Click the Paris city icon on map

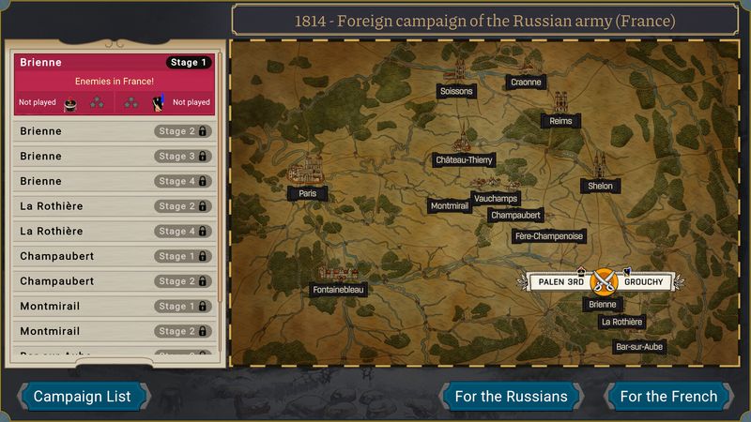pyautogui.click(x=307, y=171)
